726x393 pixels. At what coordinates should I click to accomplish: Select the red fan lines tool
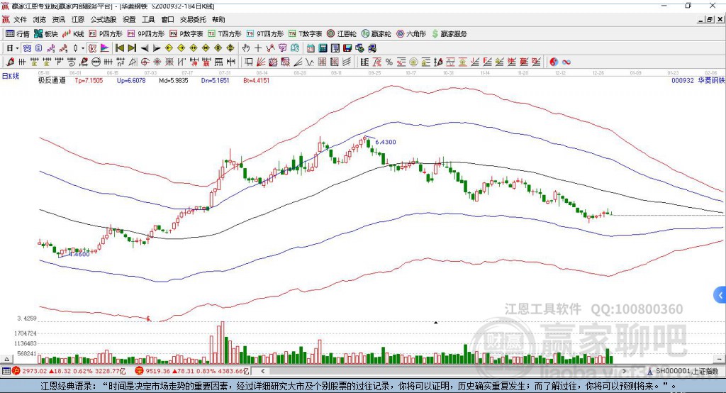pos(261,62)
